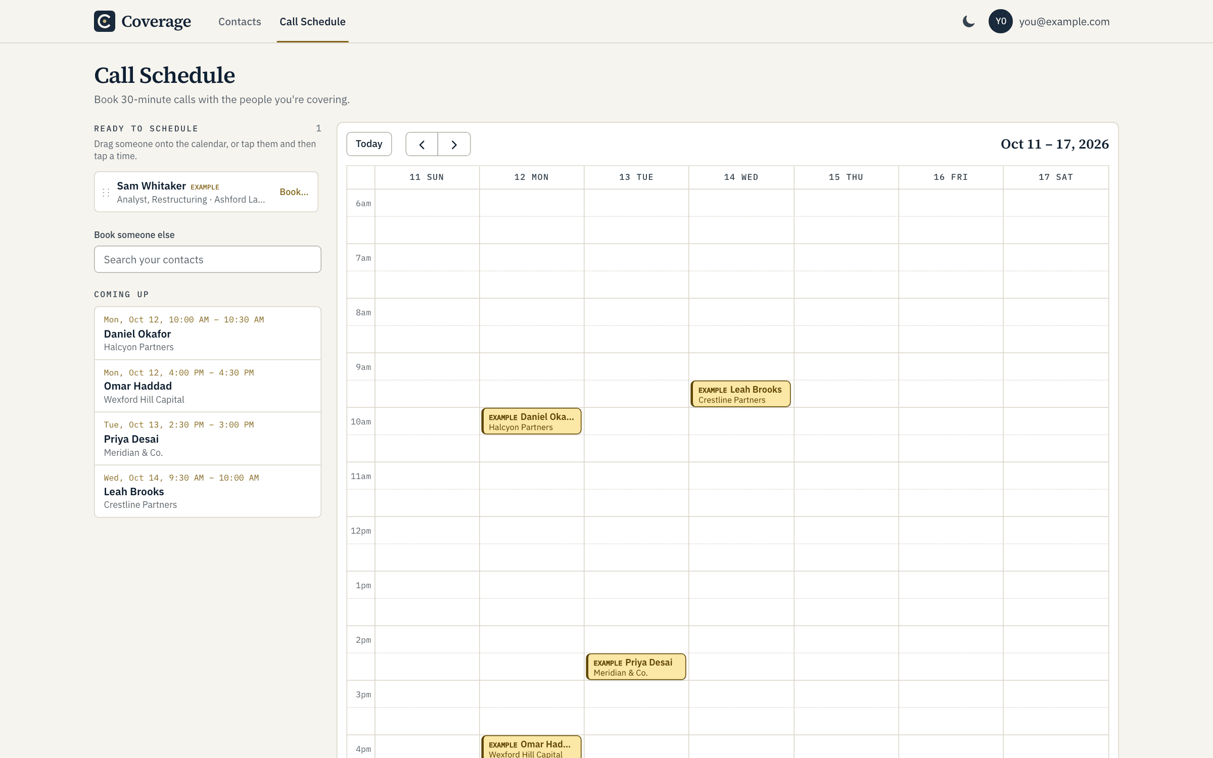This screenshot has height=758, width=1213.
Task: Select Sam Whitaker contact card
Action: click(206, 192)
